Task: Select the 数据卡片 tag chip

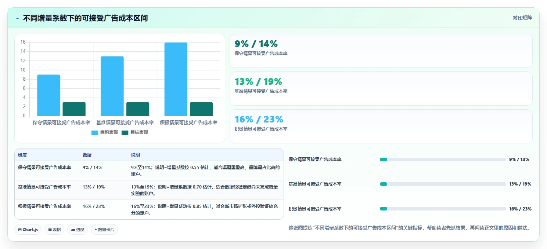Action: (104, 230)
